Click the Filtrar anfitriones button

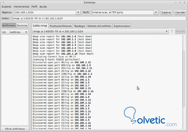[15, 129]
